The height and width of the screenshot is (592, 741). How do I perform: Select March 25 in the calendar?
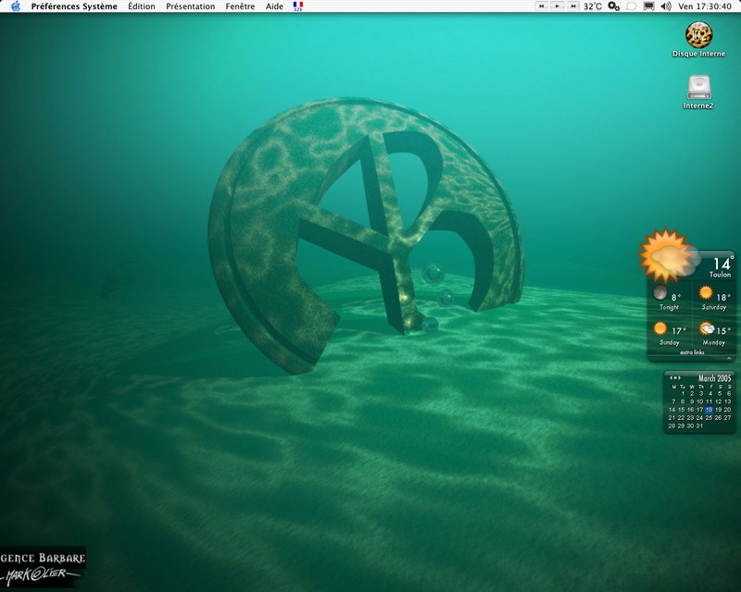point(709,418)
